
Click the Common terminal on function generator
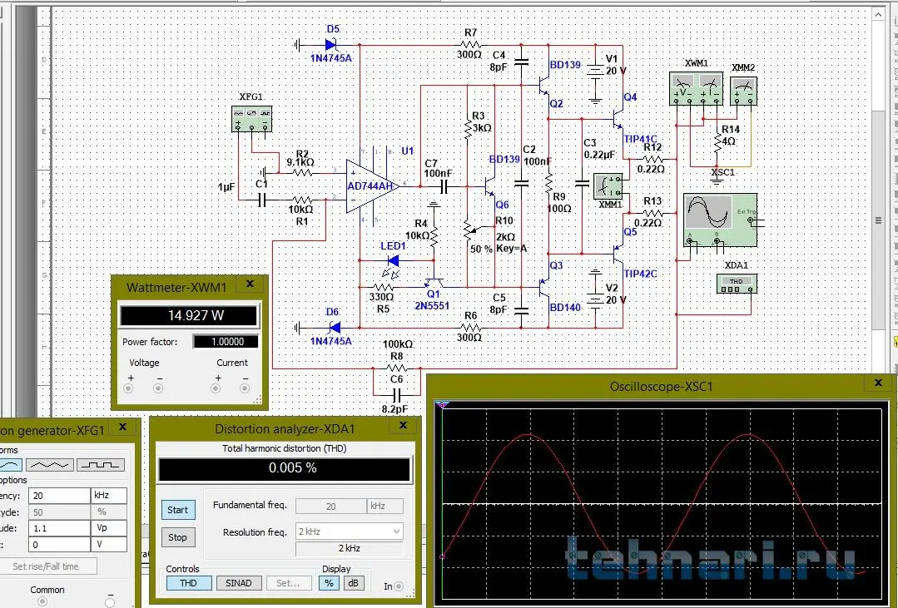click(42, 601)
